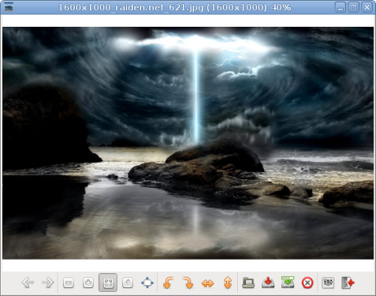Switch to full screen mode
Image resolution: width=376 pixels, height=296 pixels.
tap(147, 283)
